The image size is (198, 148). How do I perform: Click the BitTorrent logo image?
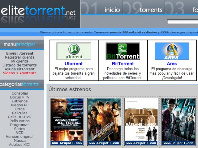[123, 51]
